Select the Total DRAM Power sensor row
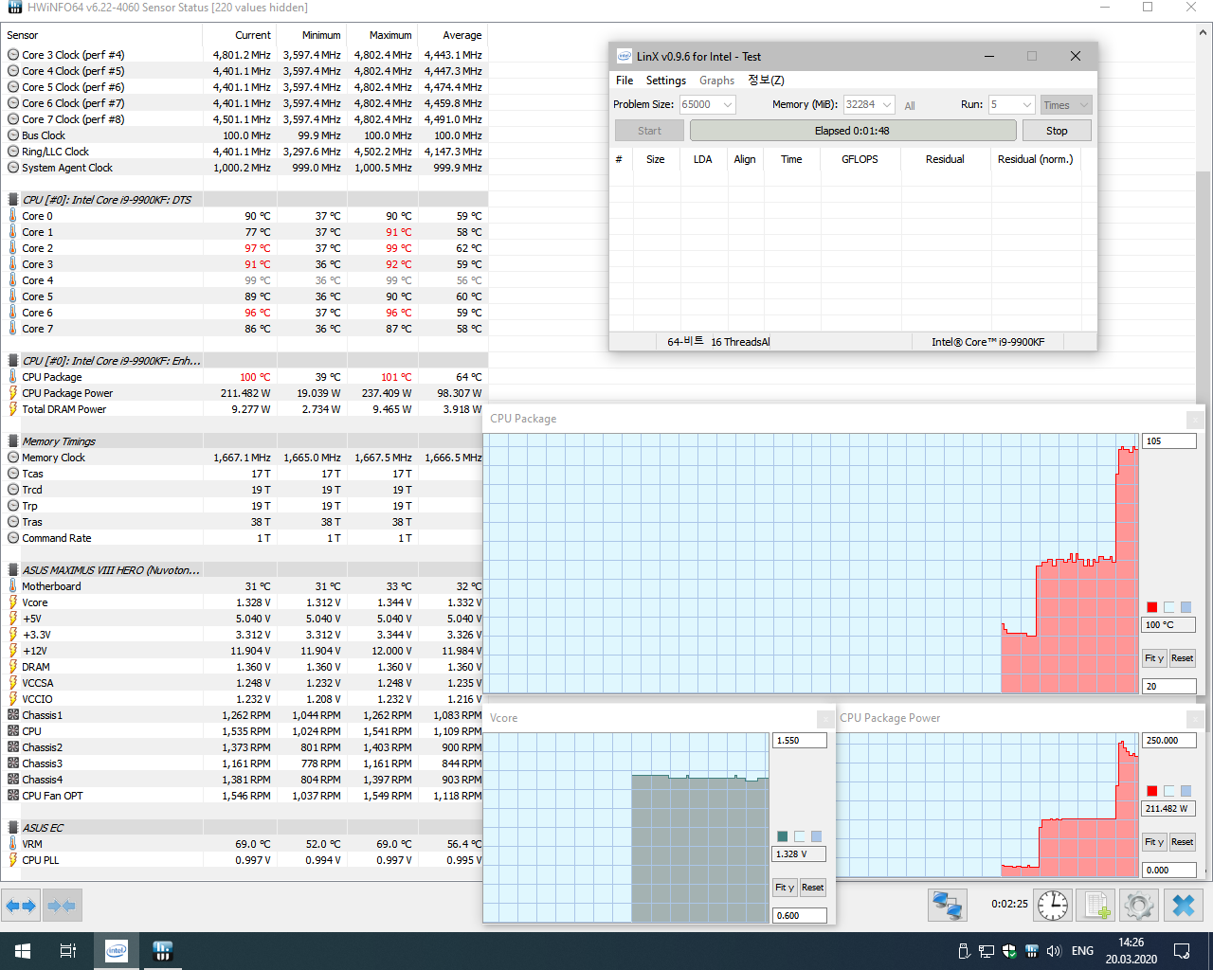This screenshot has width=1213, height=970. click(x=244, y=409)
